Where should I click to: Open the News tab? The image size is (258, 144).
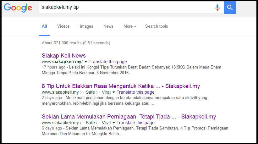click(108, 26)
